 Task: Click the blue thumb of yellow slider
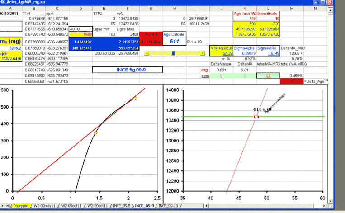click(173, 53)
